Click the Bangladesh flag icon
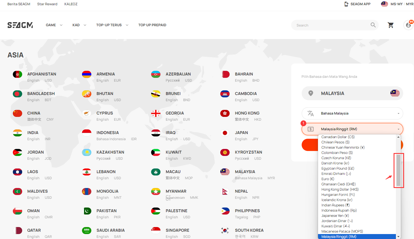 [x=18, y=94]
